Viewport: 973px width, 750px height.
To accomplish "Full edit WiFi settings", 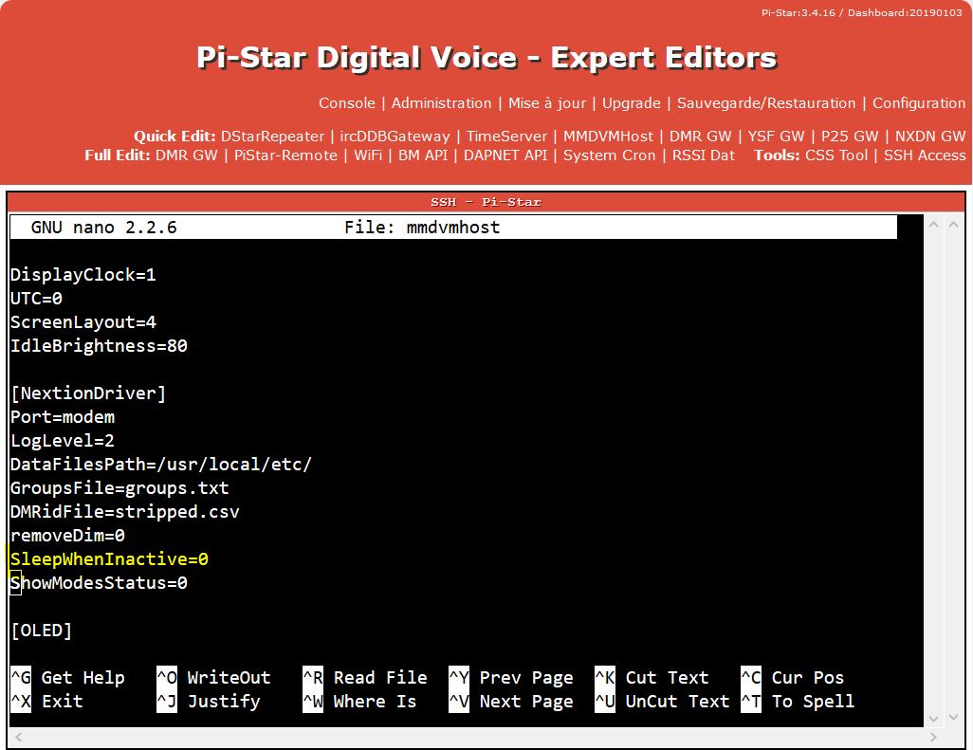I will 368,155.
